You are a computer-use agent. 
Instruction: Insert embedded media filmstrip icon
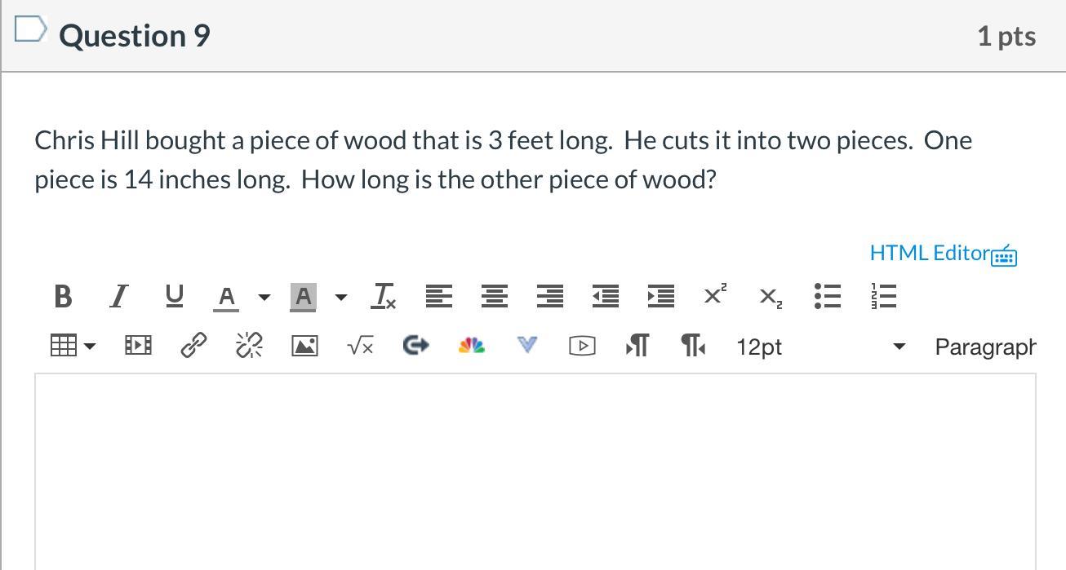pyautogui.click(x=137, y=347)
